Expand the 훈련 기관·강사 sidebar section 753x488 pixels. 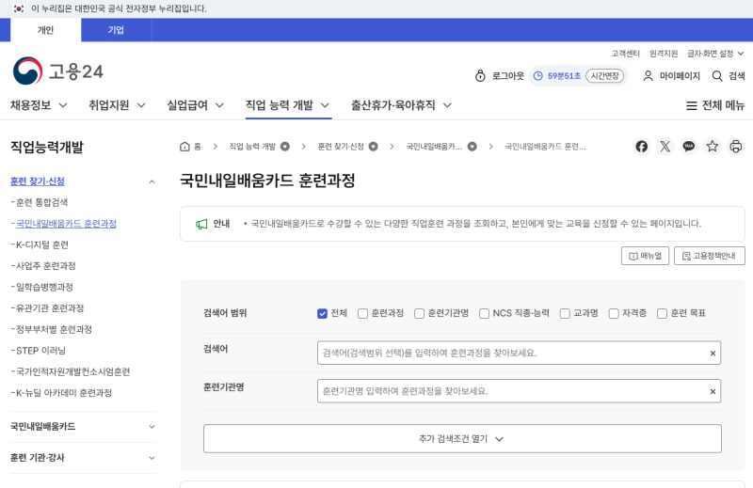tap(152, 458)
